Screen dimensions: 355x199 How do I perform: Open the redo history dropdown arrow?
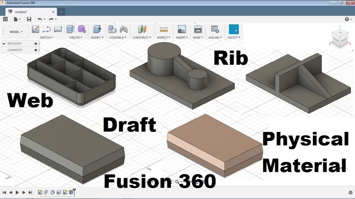[56, 19]
